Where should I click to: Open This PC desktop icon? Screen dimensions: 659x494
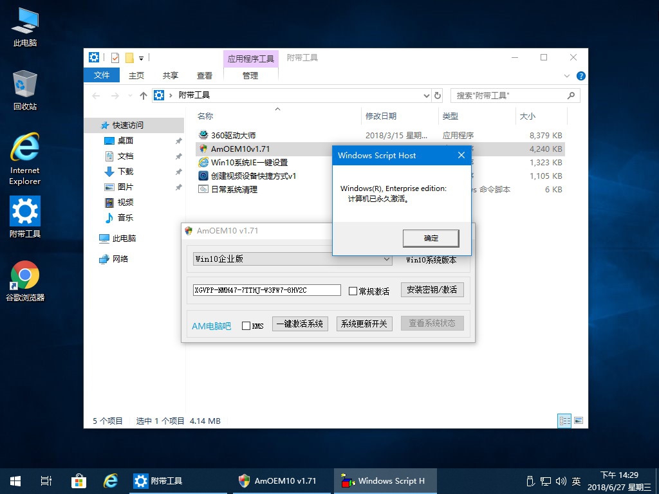coord(25,28)
